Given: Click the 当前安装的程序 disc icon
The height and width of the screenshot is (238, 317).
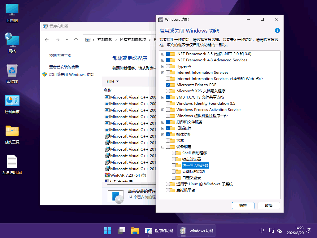Looking at the screenshot, I should (x=116, y=196).
